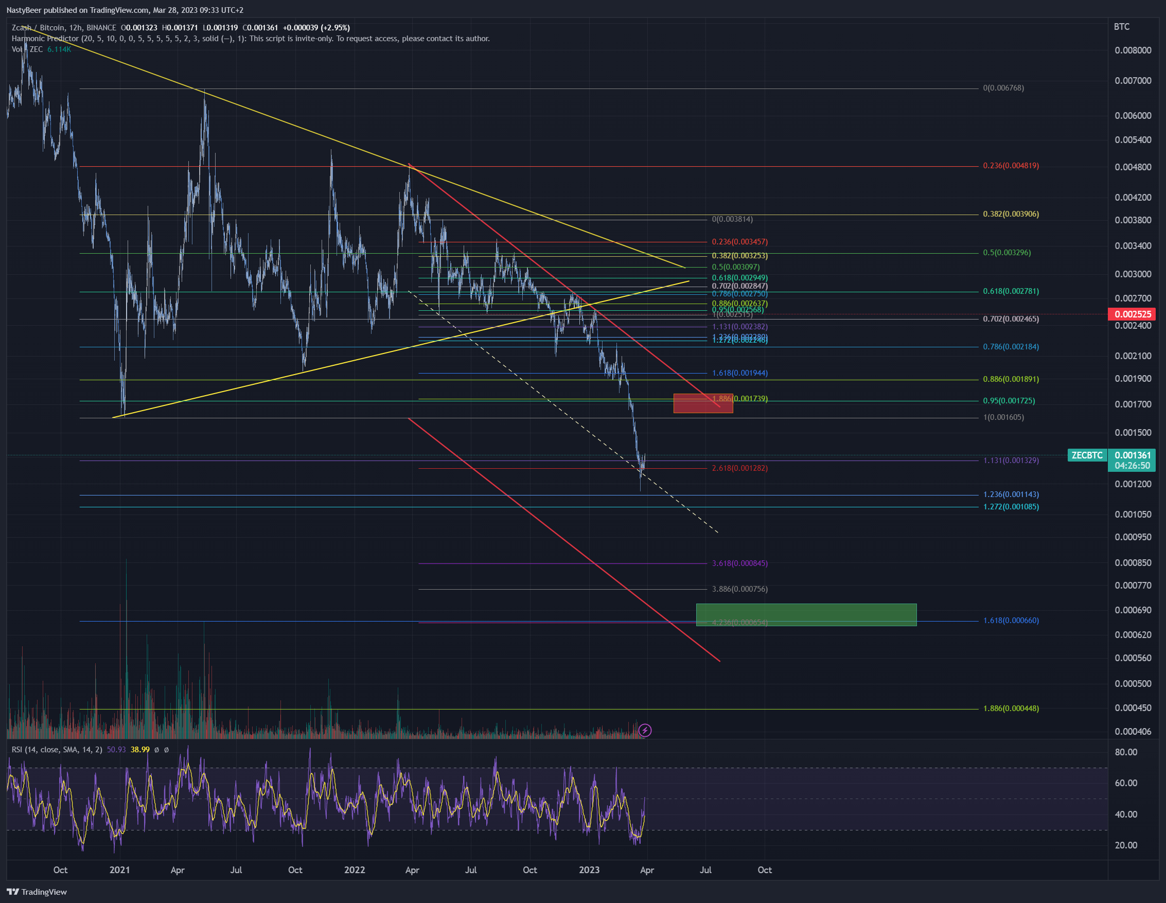Click the 1(0.001605) Fibonacci label

1003,418
